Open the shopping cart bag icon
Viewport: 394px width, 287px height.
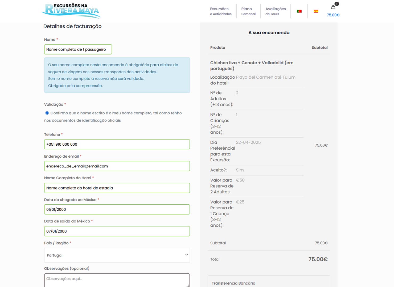[333, 7]
